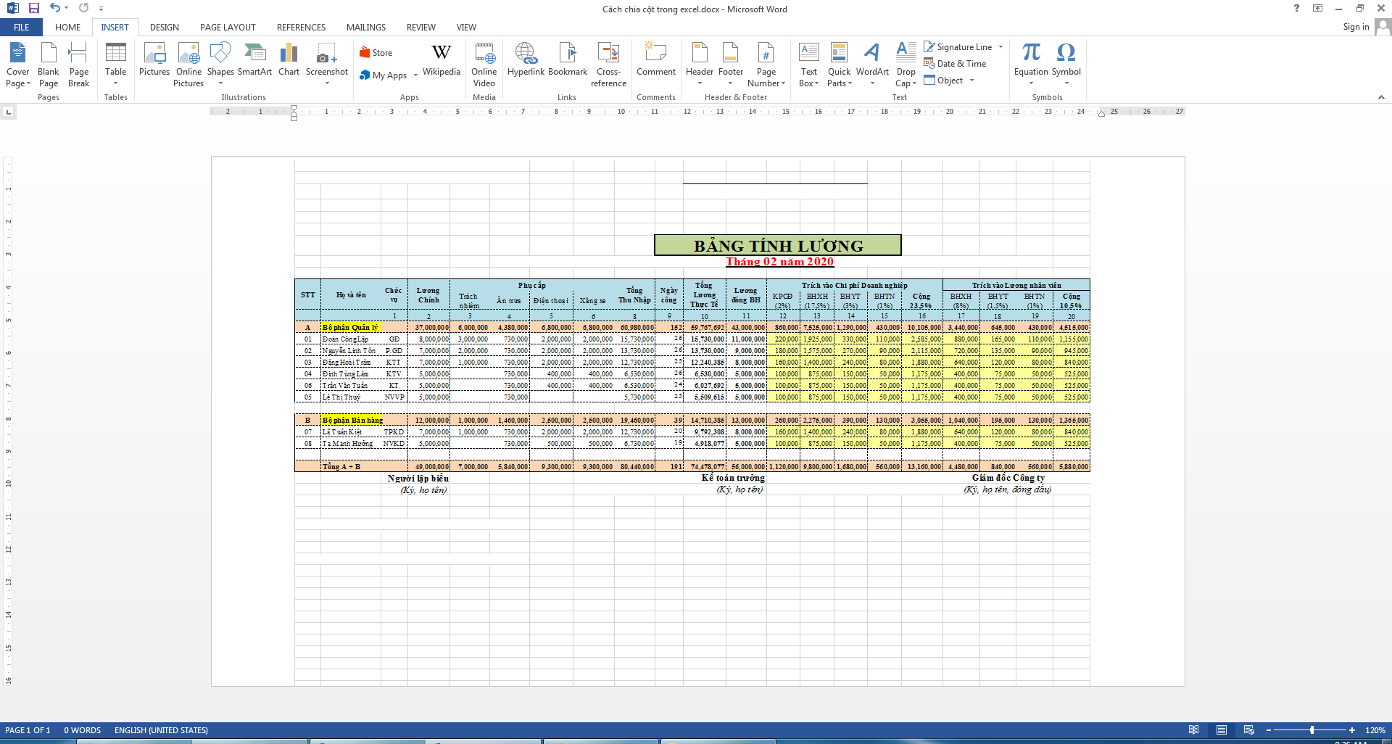Switch to the HOME tab
The image size is (1392, 744).
(x=67, y=27)
